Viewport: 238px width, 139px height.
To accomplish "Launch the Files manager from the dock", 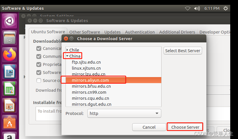I will point(9,38).
